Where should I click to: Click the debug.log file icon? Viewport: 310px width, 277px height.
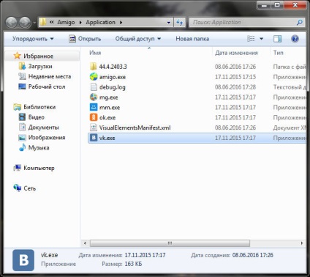(x=94, y=87)
